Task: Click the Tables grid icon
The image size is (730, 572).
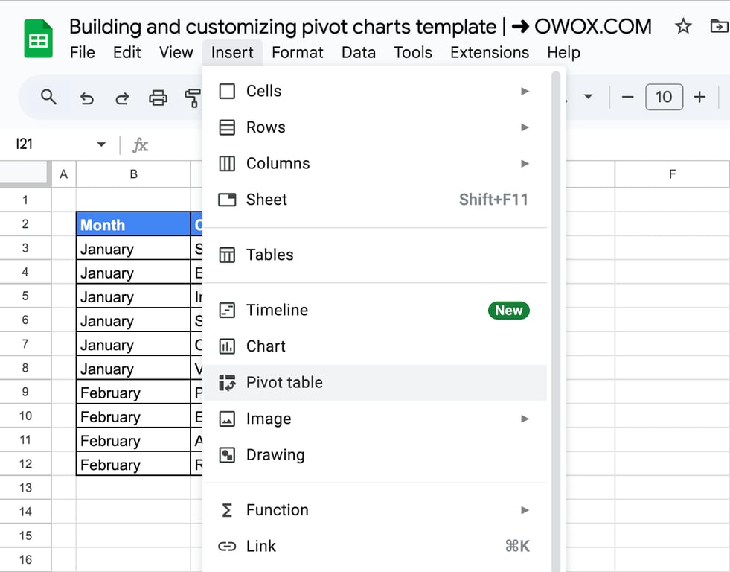Action: [x=227, y=255]
